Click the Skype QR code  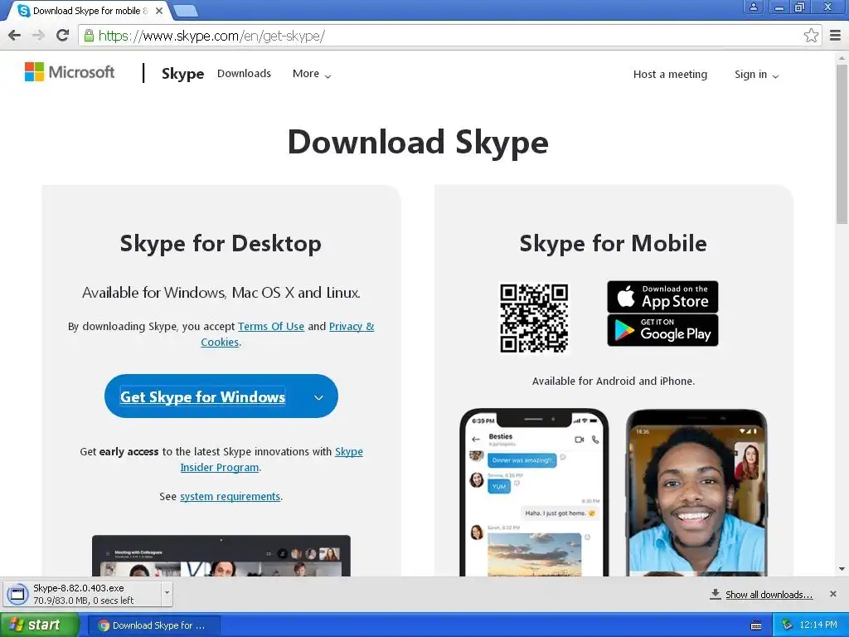[x=534, y=318]
